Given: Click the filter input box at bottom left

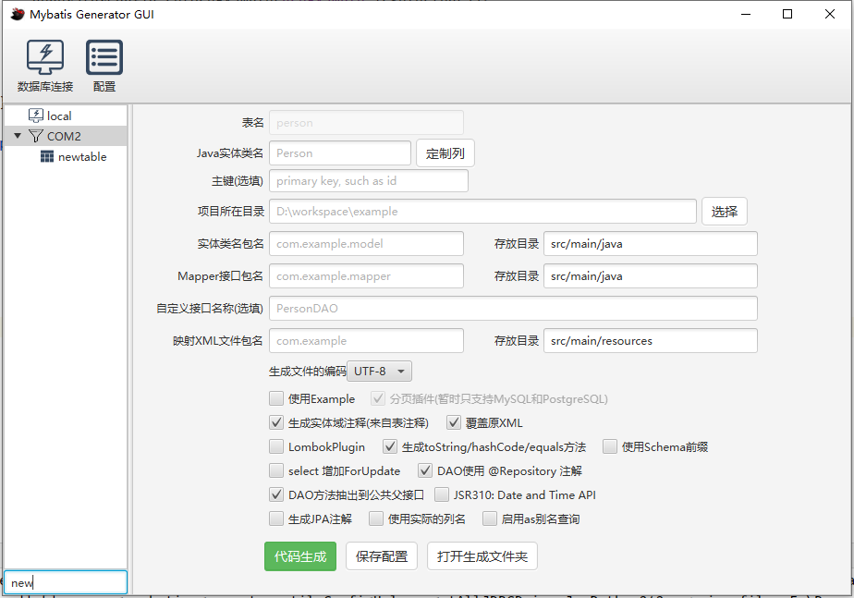Looking at the screenshot, I should pyautogui.click(x=65, y=581).
